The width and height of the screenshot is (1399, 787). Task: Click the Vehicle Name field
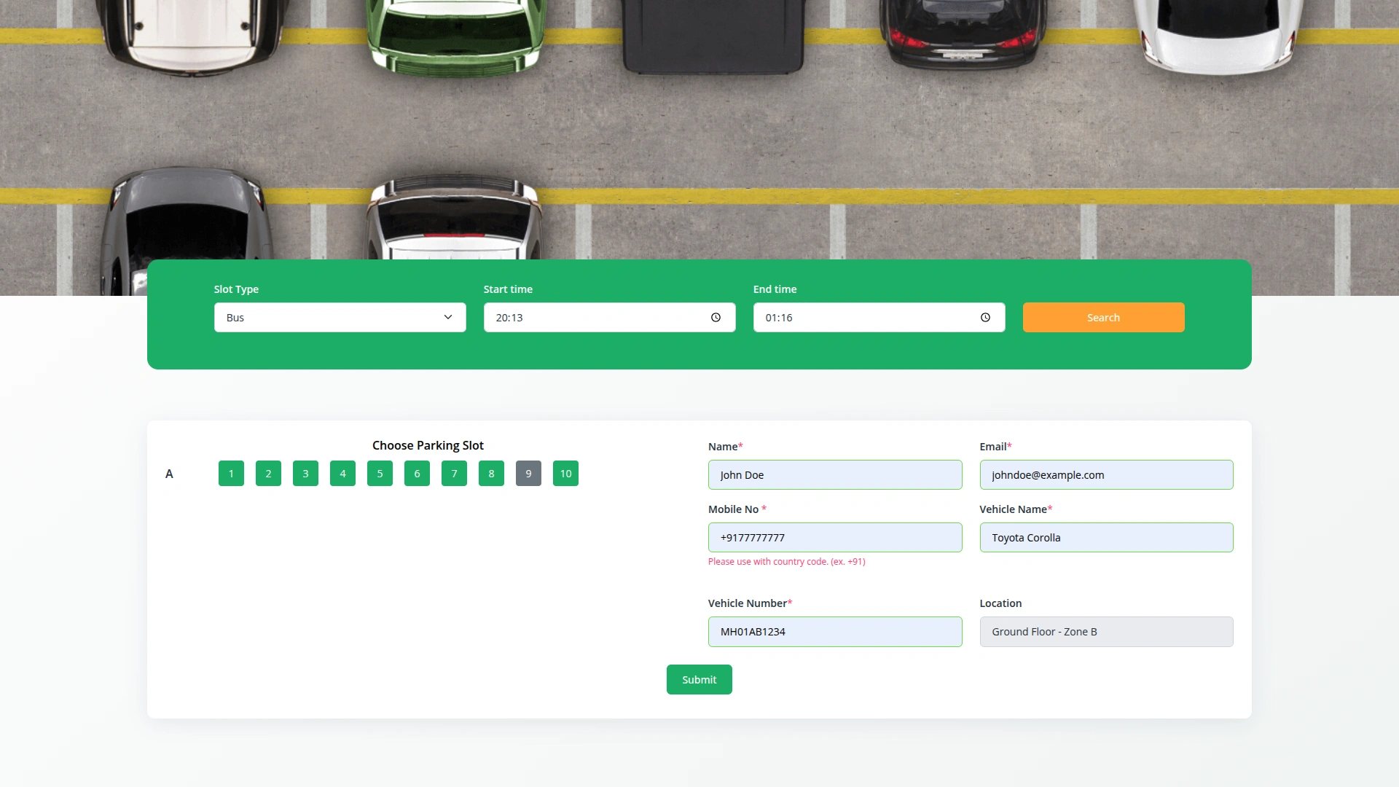(x=1105, y=538)
